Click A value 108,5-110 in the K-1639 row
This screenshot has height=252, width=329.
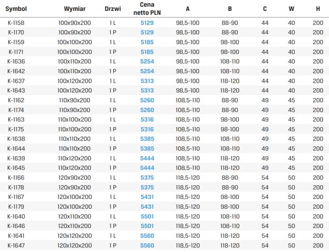[188, 158]
